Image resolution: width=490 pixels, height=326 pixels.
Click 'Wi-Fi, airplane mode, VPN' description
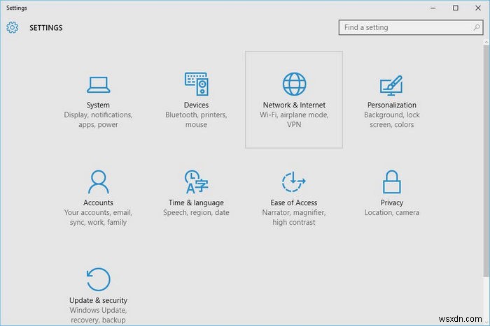(294, 119)
